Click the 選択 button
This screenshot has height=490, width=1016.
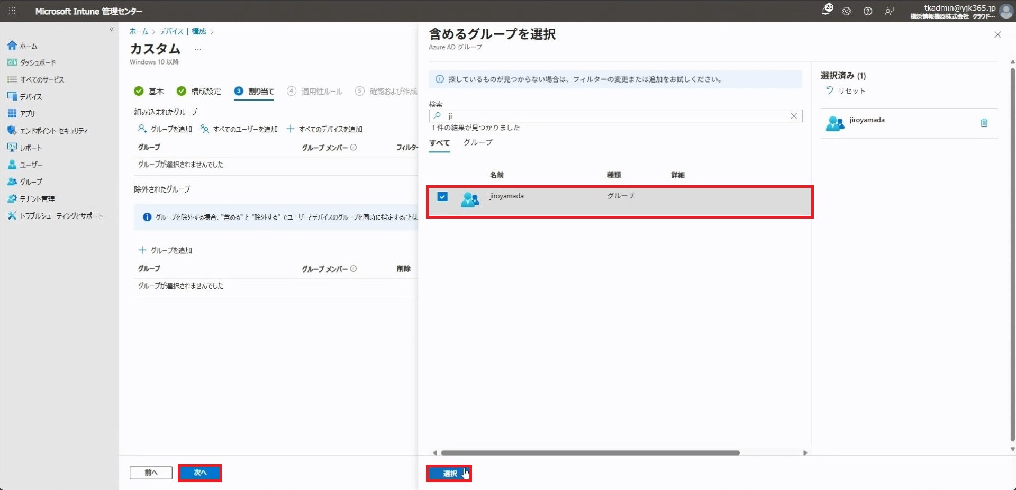[x=449, y=473]
